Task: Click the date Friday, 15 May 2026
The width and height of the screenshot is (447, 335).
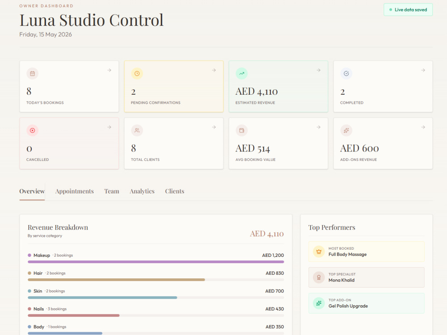Action: (46, 34)
